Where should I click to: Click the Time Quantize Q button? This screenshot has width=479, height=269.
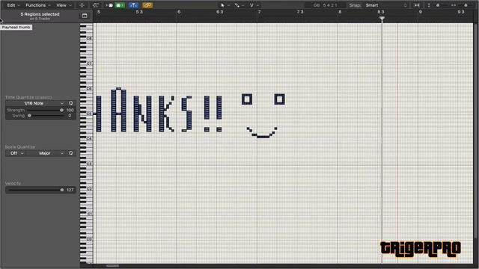click(x=71, y=103)
